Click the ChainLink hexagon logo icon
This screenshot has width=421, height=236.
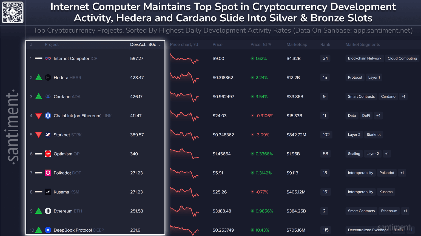point(48,116)
